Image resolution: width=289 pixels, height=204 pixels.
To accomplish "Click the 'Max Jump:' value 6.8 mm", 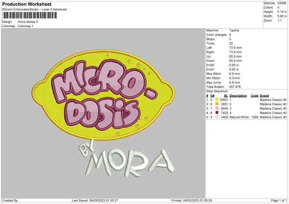I will click(235, 82).
